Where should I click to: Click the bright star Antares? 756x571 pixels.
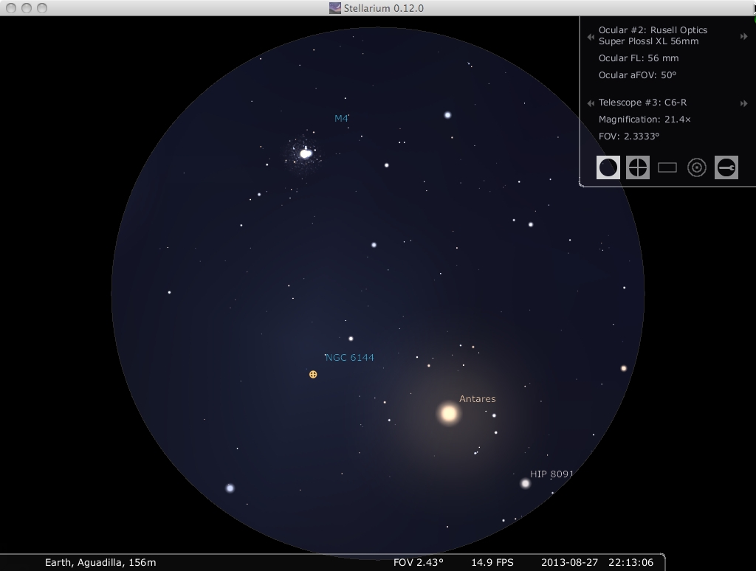(x=448, y=413)
